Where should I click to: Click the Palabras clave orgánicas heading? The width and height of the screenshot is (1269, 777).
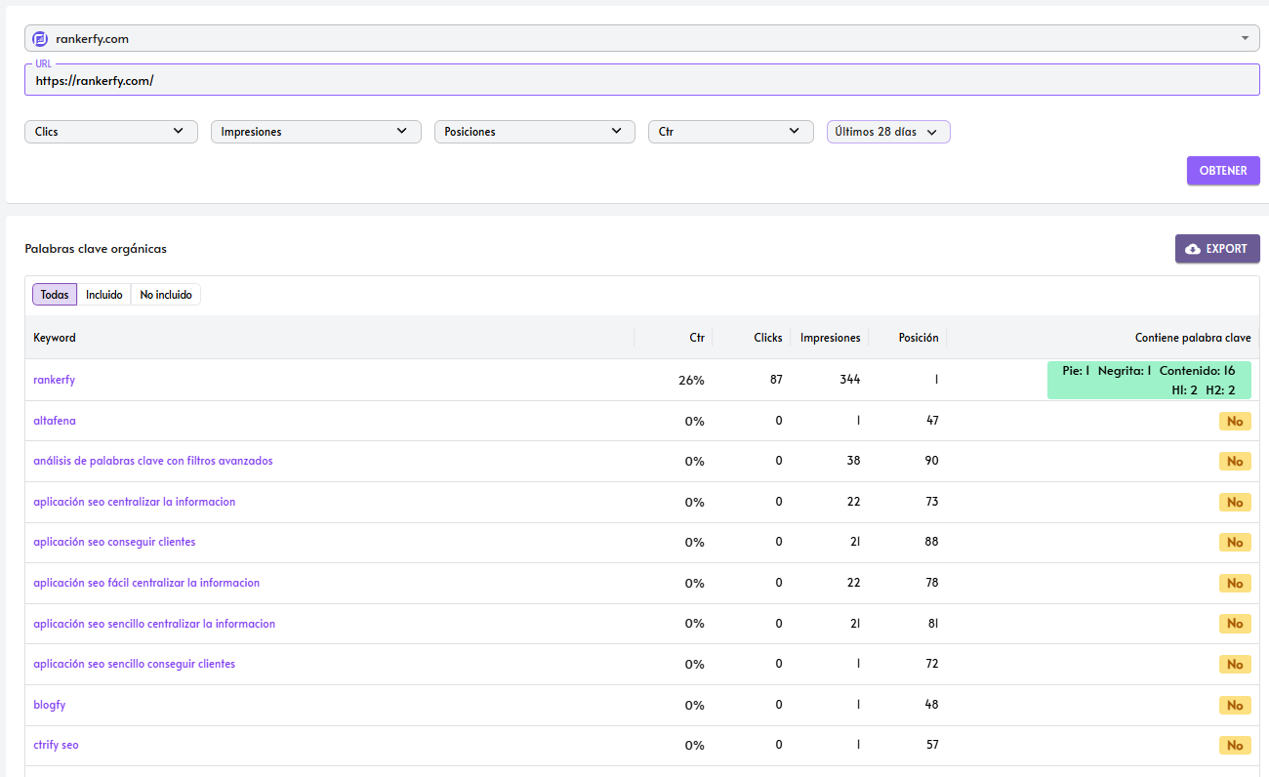tap(96, 249)
